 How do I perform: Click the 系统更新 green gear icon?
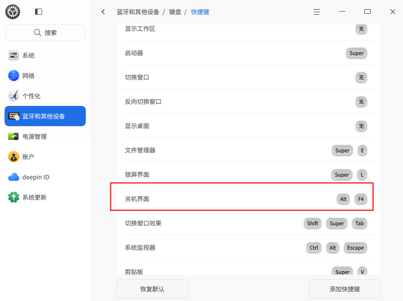click(14, 197)
